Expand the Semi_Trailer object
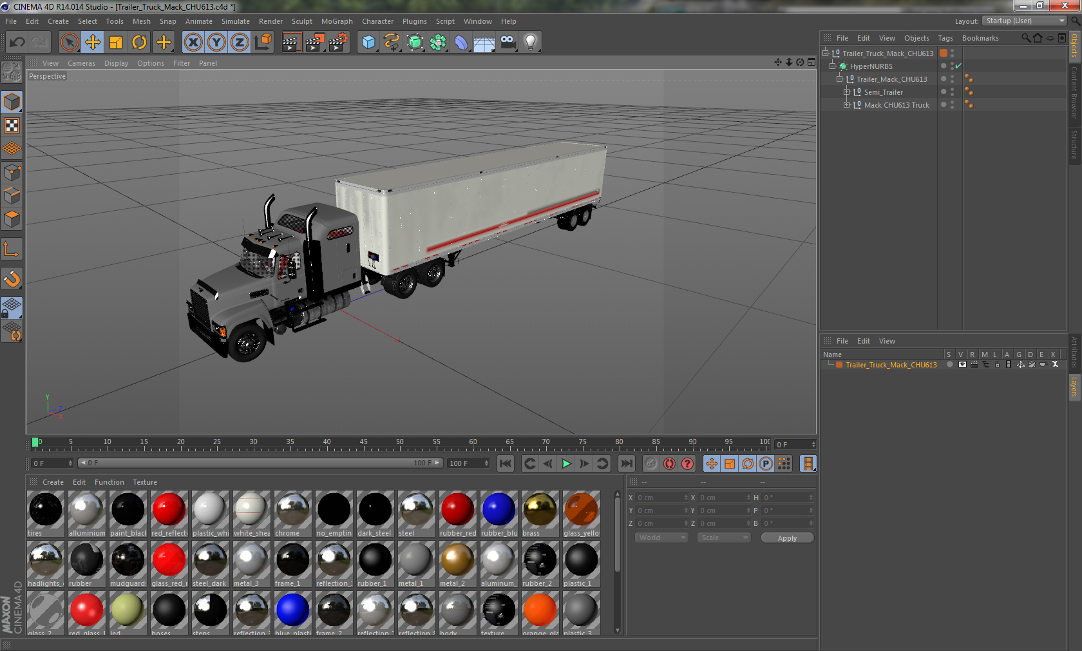The image size is (1082, 651). pos(847,92)
